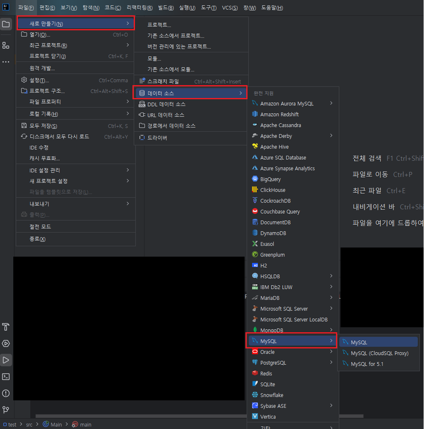
Task: Pick the Apache Hive bee icon
Action: coord(255,146)
